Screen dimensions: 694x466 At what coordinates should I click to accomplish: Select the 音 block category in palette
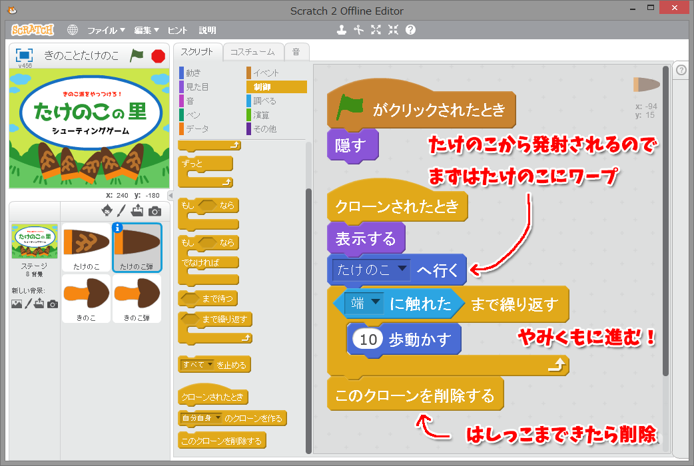tap(187, 101)
